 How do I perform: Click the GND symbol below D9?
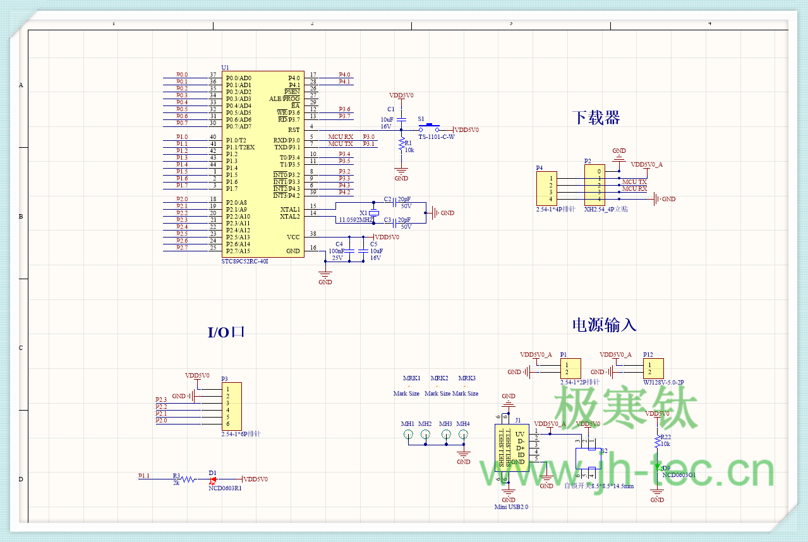click(657, 493)
